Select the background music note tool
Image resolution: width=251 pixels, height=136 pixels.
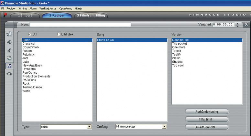(x=9, y=66)
